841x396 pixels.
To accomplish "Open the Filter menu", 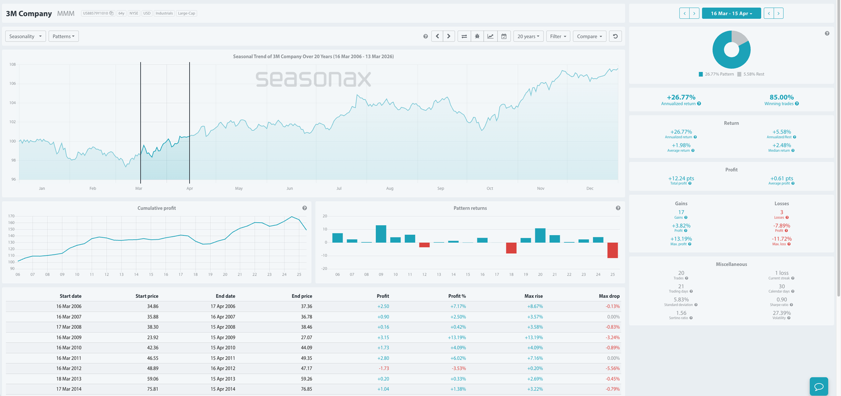I will [x=558, y=36].
